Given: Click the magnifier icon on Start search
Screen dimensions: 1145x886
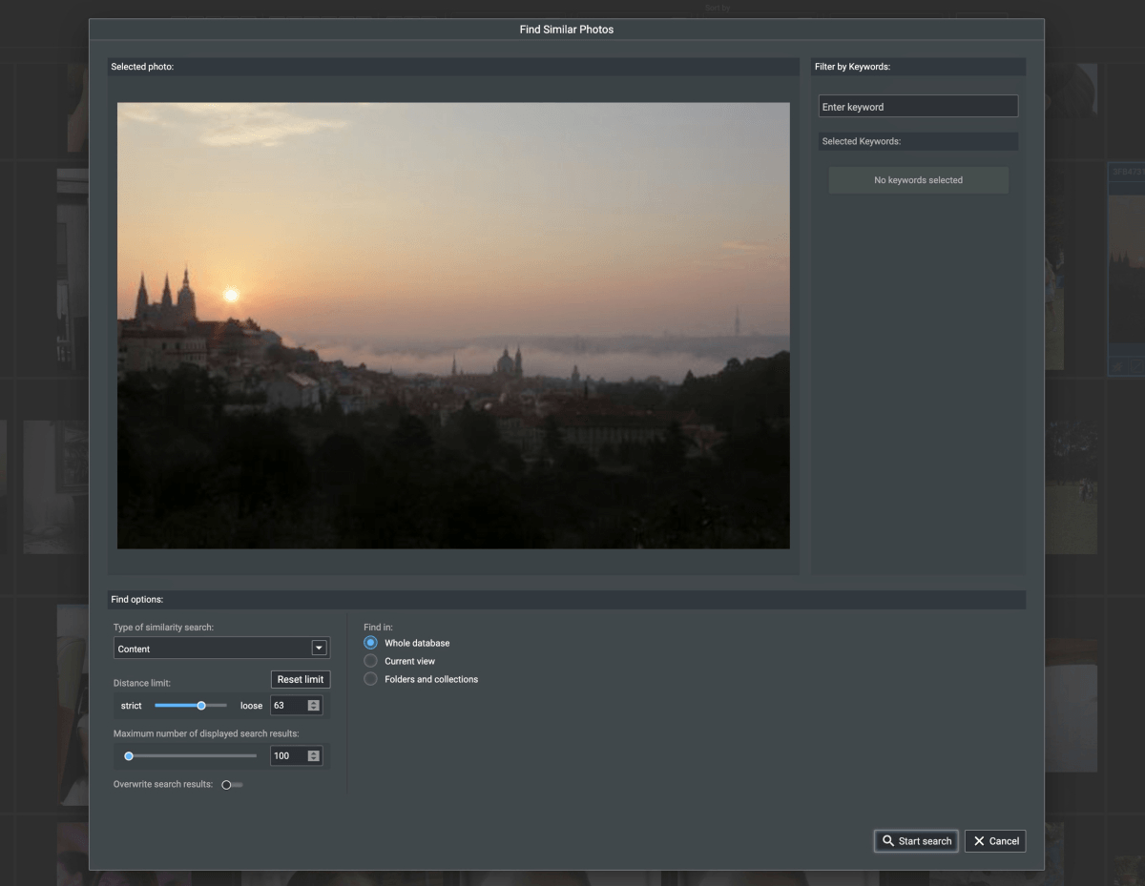Looking at the screenshot, I should pyautogui.click(x=889, y=841).
